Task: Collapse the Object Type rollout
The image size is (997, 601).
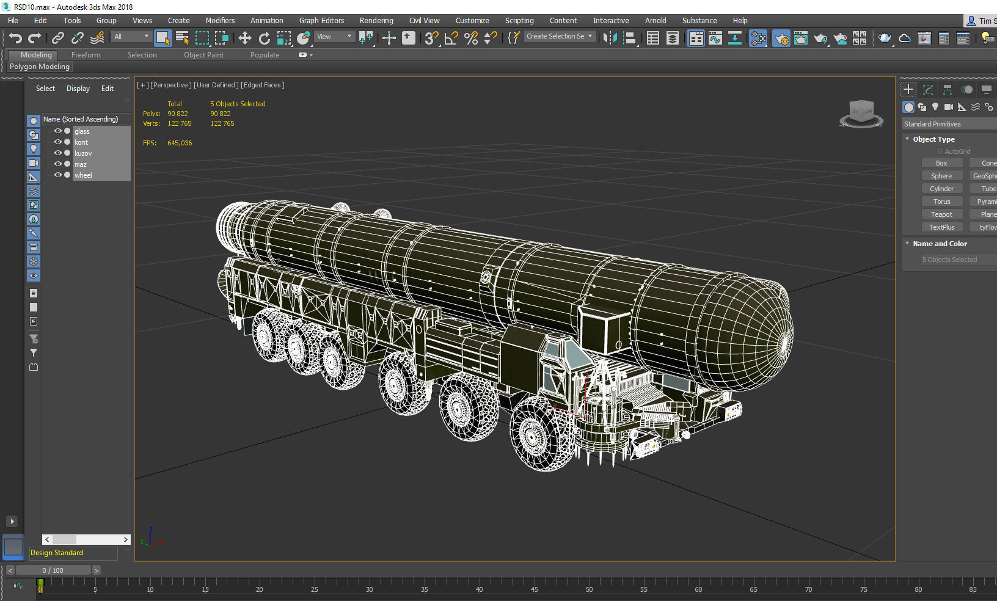Action: (907, 139)
